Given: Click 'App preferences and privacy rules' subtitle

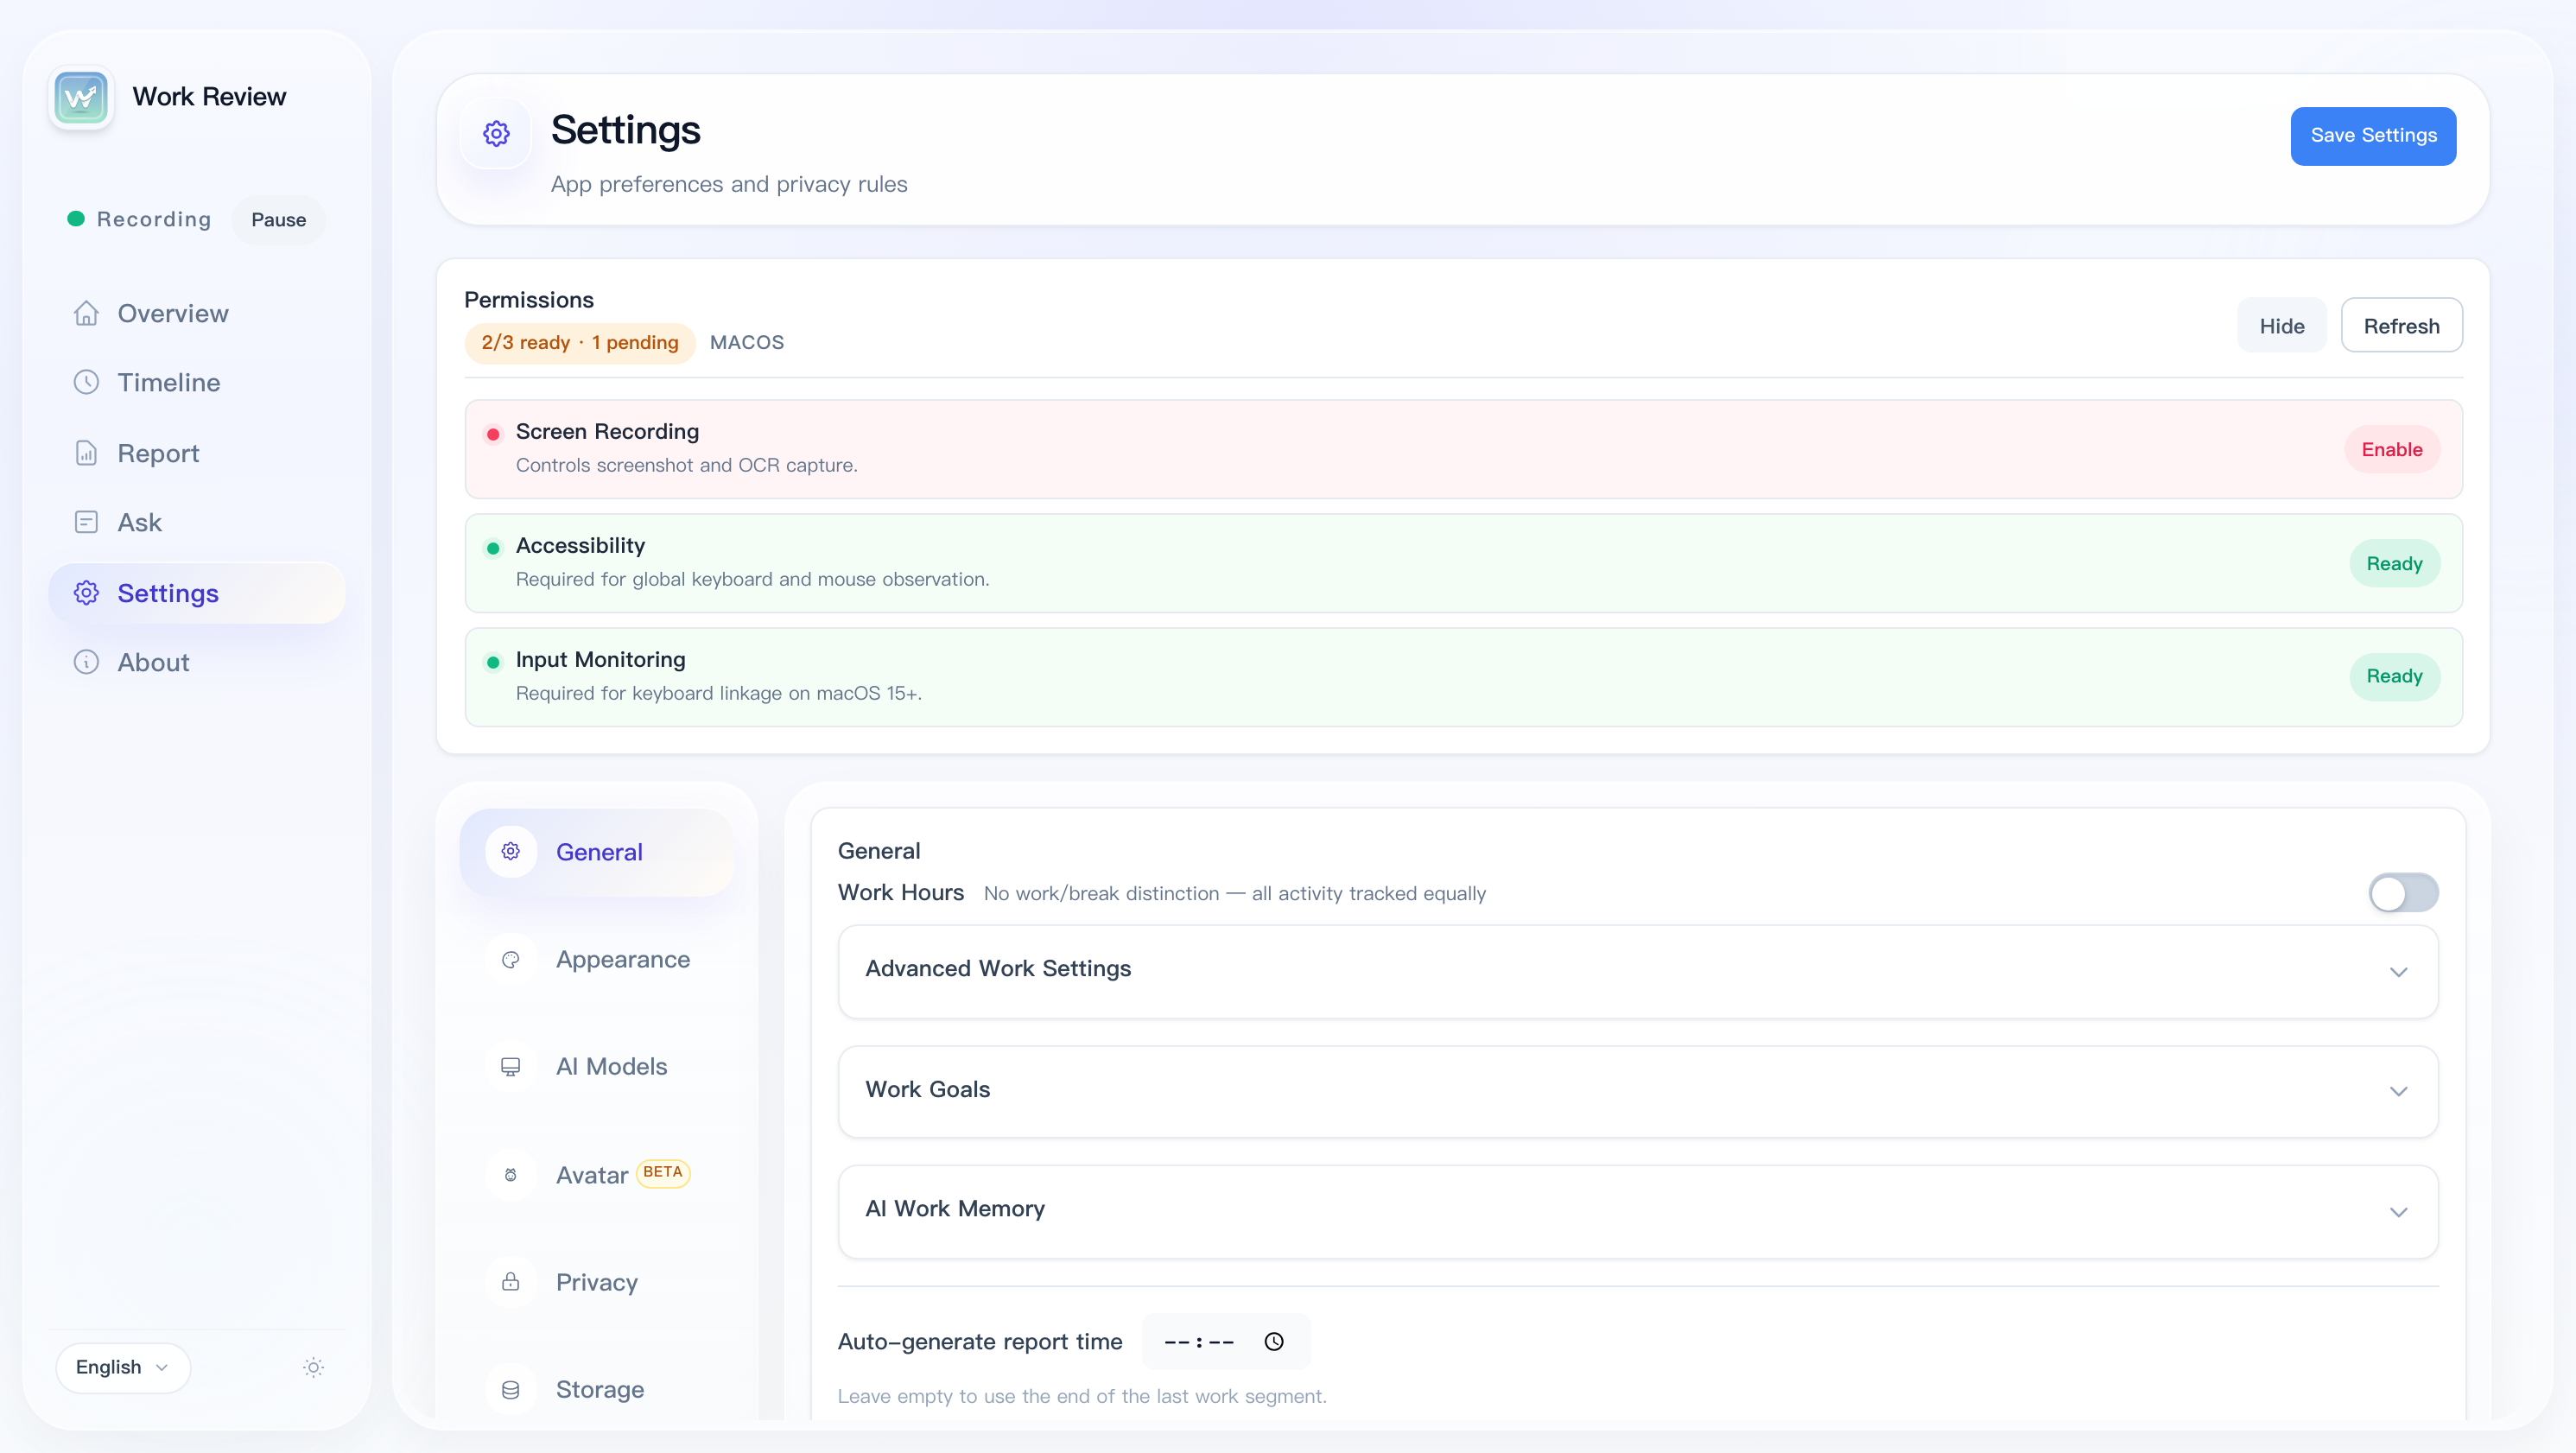Looking at the screenshot, I should (x=729, y=185).
